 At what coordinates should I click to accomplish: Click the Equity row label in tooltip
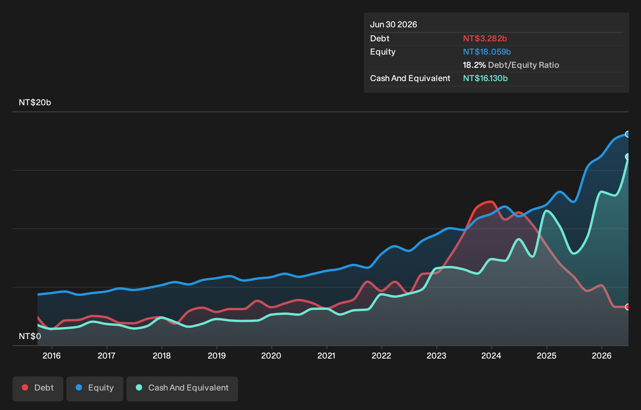[383, 52]
